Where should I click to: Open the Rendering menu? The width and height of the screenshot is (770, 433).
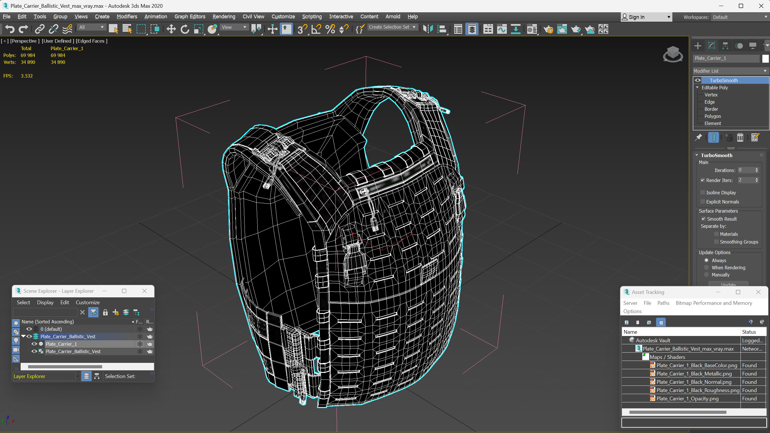tap(224, 16)
